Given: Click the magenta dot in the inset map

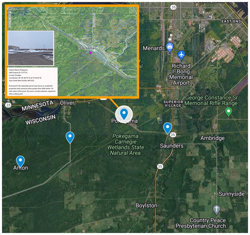Looking at the screenshot, I should click(90, 53).
